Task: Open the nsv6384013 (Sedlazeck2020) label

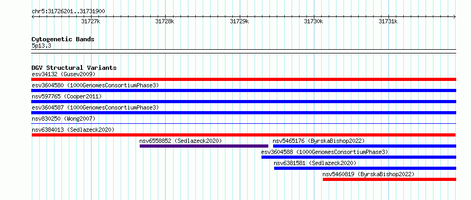Action: point(73,130)
